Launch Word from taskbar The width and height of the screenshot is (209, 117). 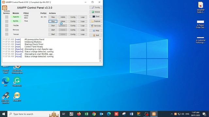131,114
